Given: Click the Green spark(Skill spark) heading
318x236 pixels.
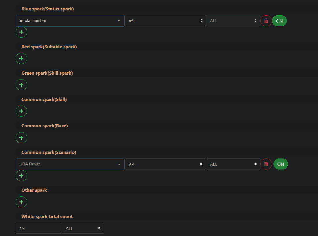Looking at the screenshot, I should click(x=47, y=73).
